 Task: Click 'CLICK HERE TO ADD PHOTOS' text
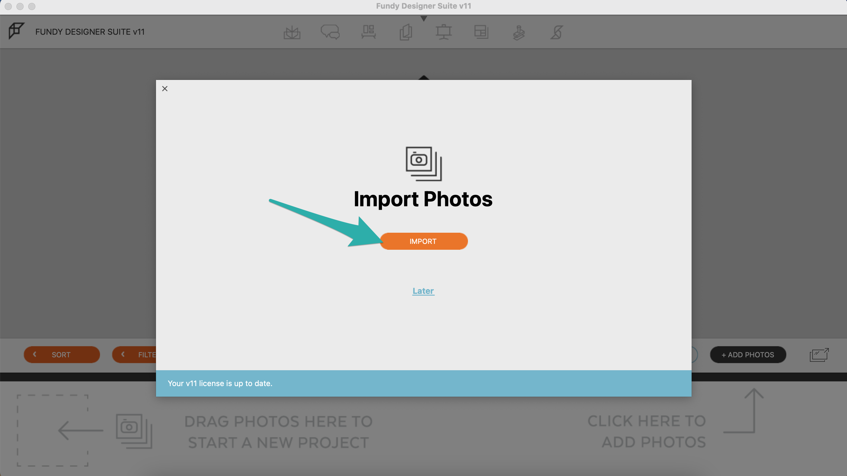click(x=646, y=431)
